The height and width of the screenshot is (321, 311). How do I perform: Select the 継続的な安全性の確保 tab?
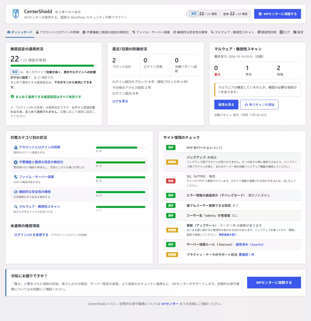pyautogui.click(x=190, y=32)
